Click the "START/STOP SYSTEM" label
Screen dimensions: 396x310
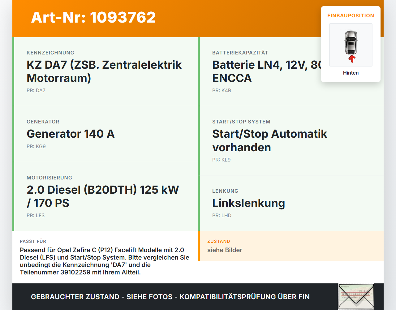point(241,122)
